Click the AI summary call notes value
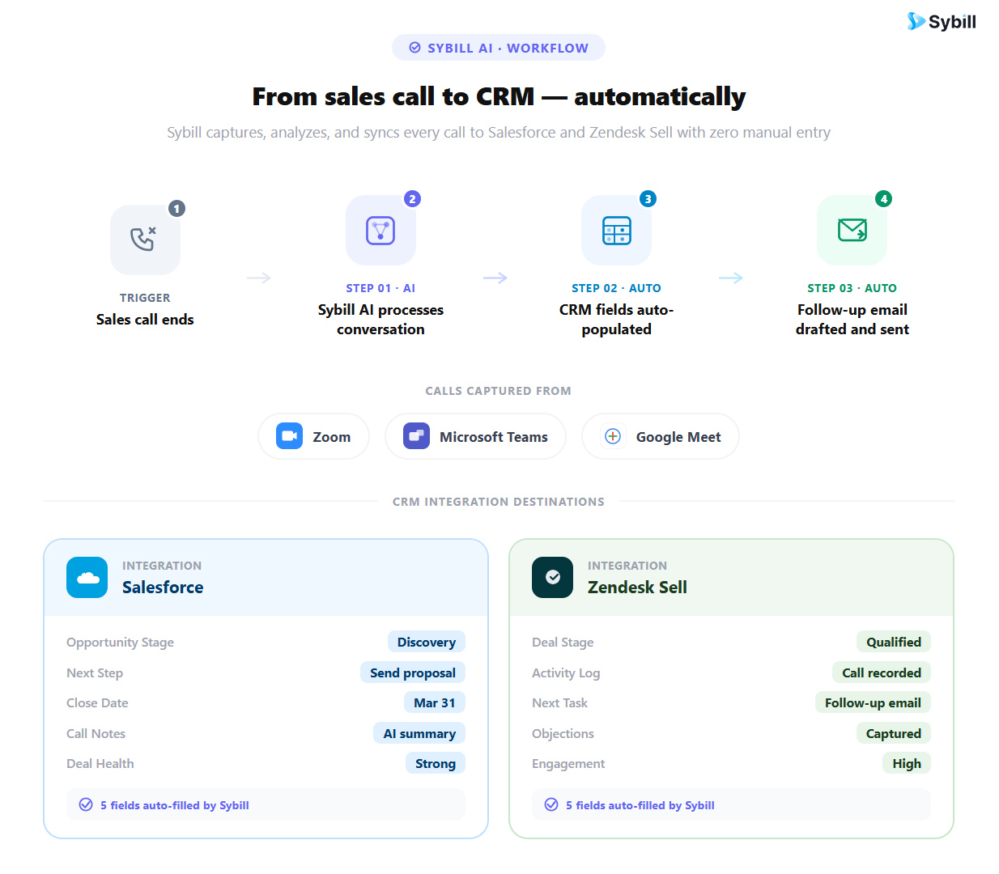Viewport: 999px width, 874px height. point(419,733)
